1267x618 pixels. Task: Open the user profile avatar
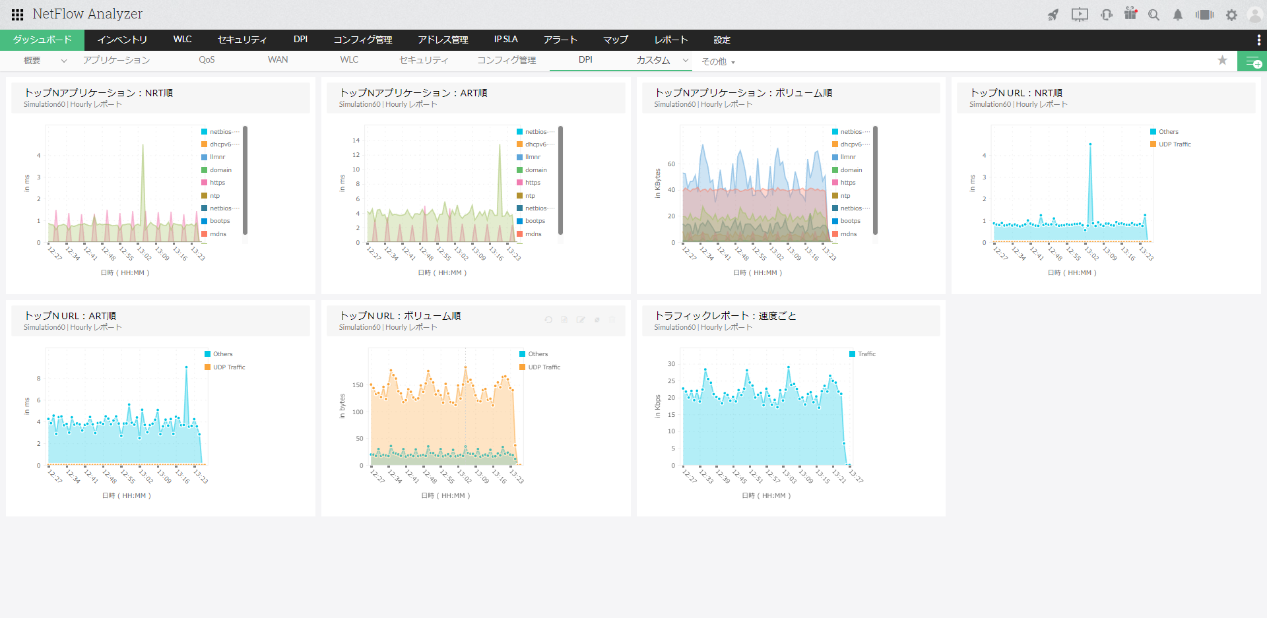tap(1254, 15)
